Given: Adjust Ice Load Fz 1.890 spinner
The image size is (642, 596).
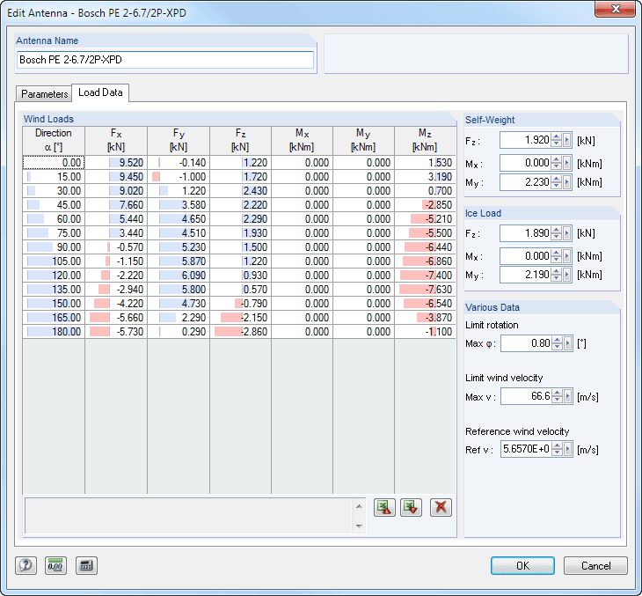Looking at the screenshot, I should pos(556,233).
